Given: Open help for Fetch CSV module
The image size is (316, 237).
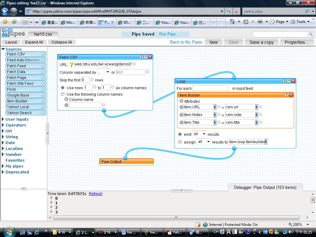Looking at the screenshot, I should pyautogui.click(x=141, y=57).
